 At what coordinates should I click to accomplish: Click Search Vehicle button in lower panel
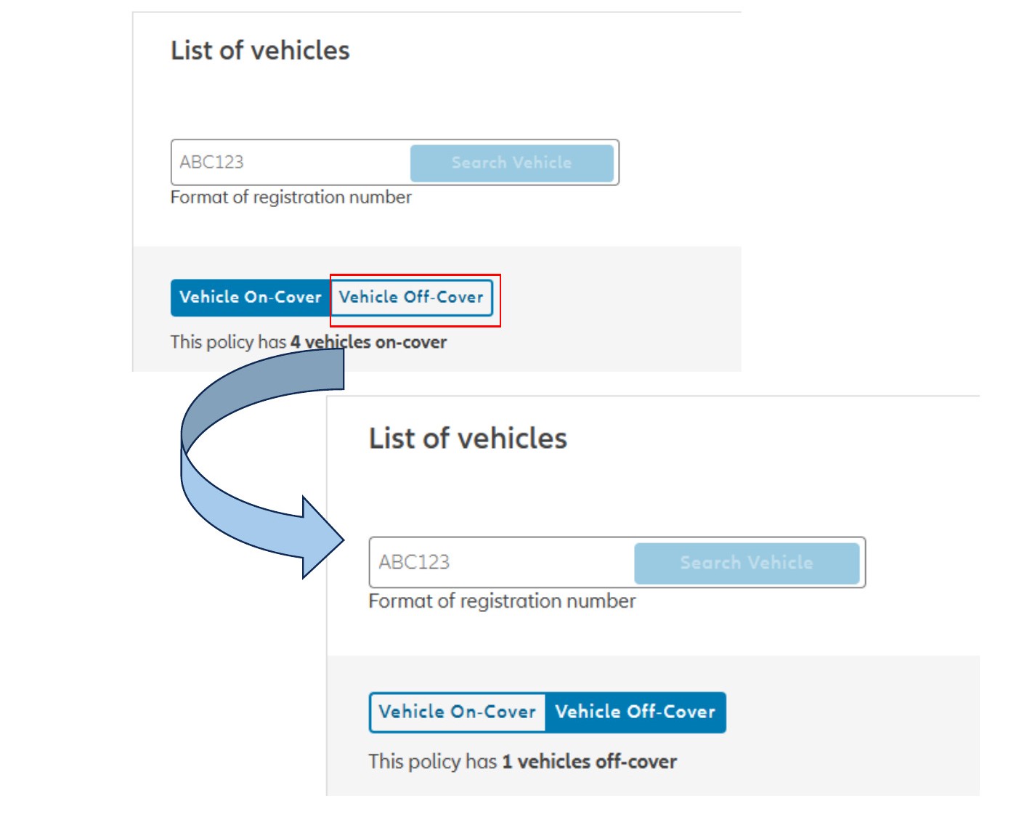747,563
